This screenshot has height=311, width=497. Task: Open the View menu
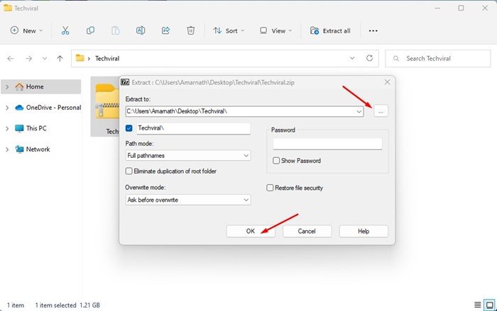[x=275, y=30]
